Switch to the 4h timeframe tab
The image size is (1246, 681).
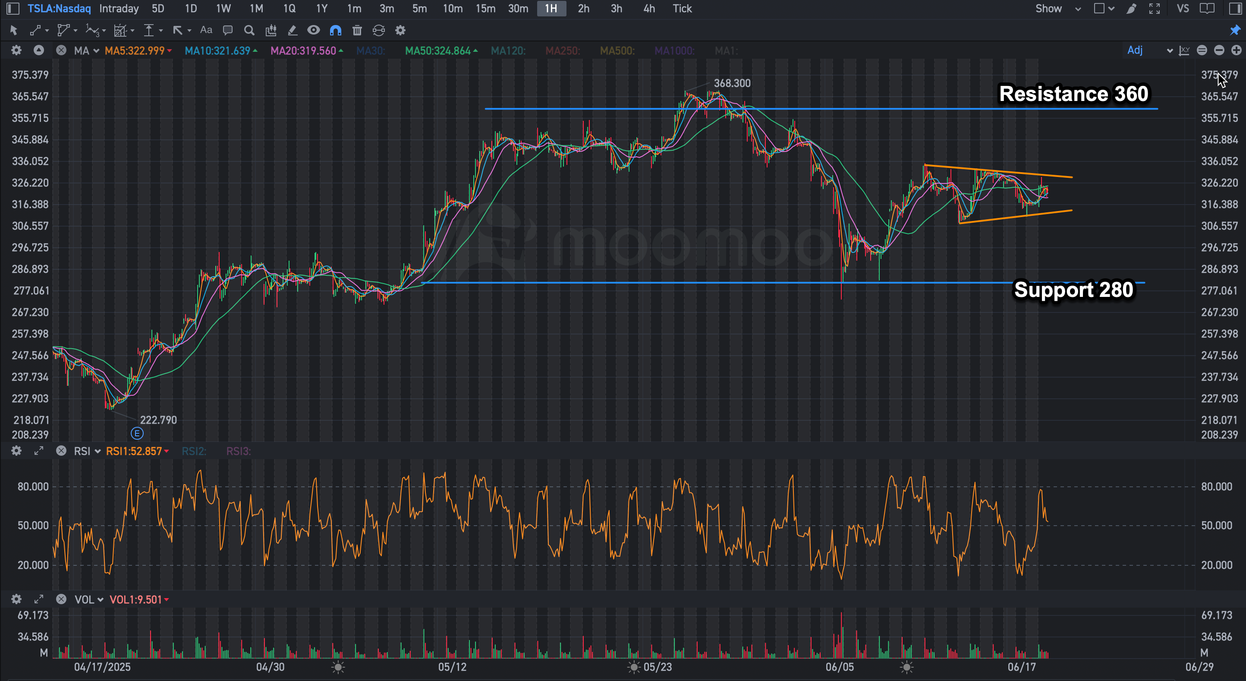pos(648,9)
